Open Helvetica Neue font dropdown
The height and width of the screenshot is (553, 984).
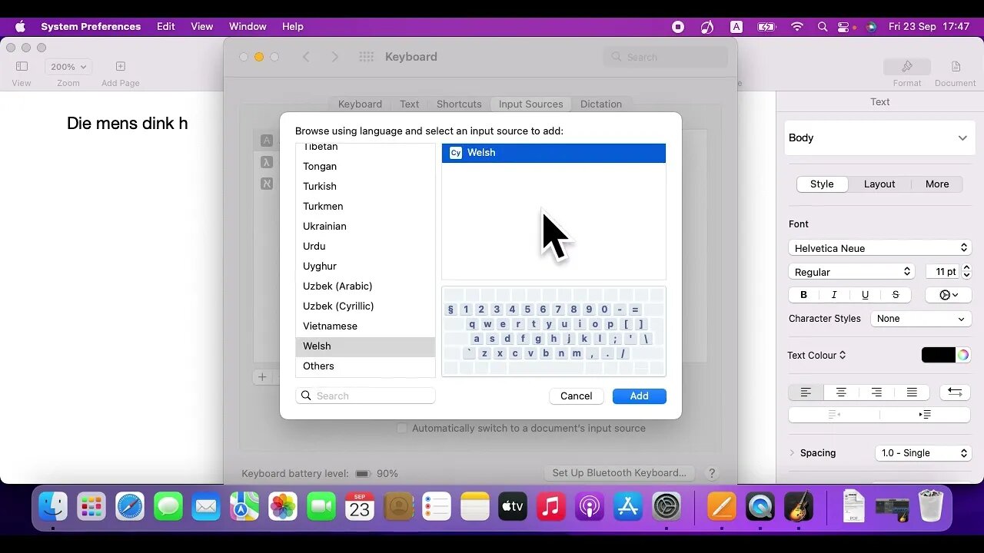880,248
